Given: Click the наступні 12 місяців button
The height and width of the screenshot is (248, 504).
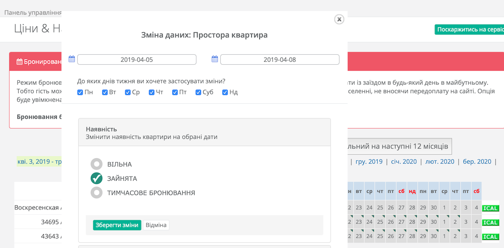Looking at the screenshot, I should (x=399, y=146).
